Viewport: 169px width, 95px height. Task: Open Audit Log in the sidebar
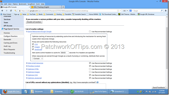7,46
